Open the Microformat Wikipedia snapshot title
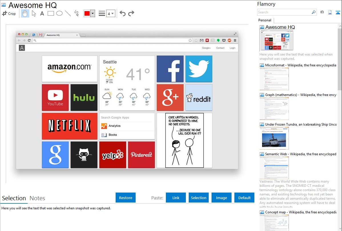Screen dimensions: 342x231 point(301,65)
